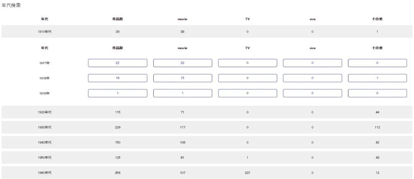Open 1918年 作品数 box showing 16

pos(117,78)
